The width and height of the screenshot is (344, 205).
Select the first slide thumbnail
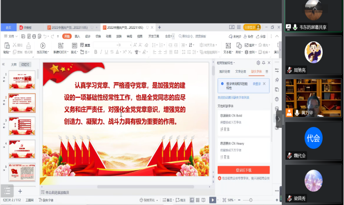[x=22, y=79]
